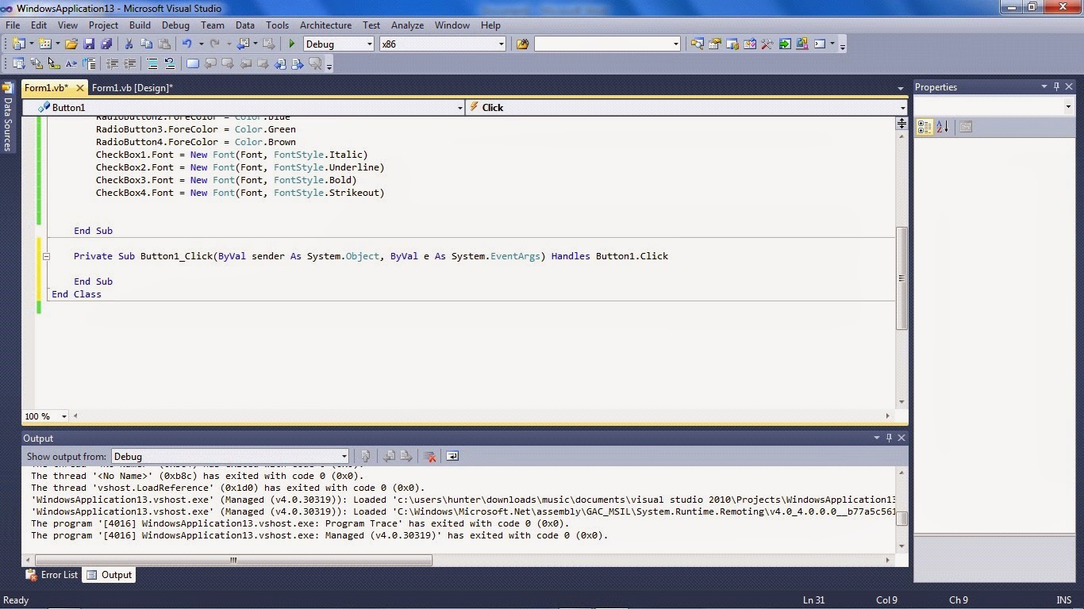Click the Cut icon in the standard toolbar
1084x609 pixels.
point(129,44)
